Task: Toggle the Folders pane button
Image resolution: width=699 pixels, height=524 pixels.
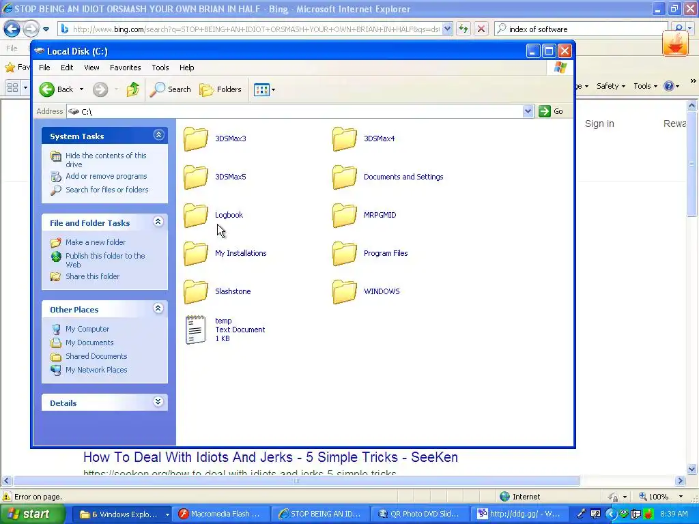Action: (220, 89)
